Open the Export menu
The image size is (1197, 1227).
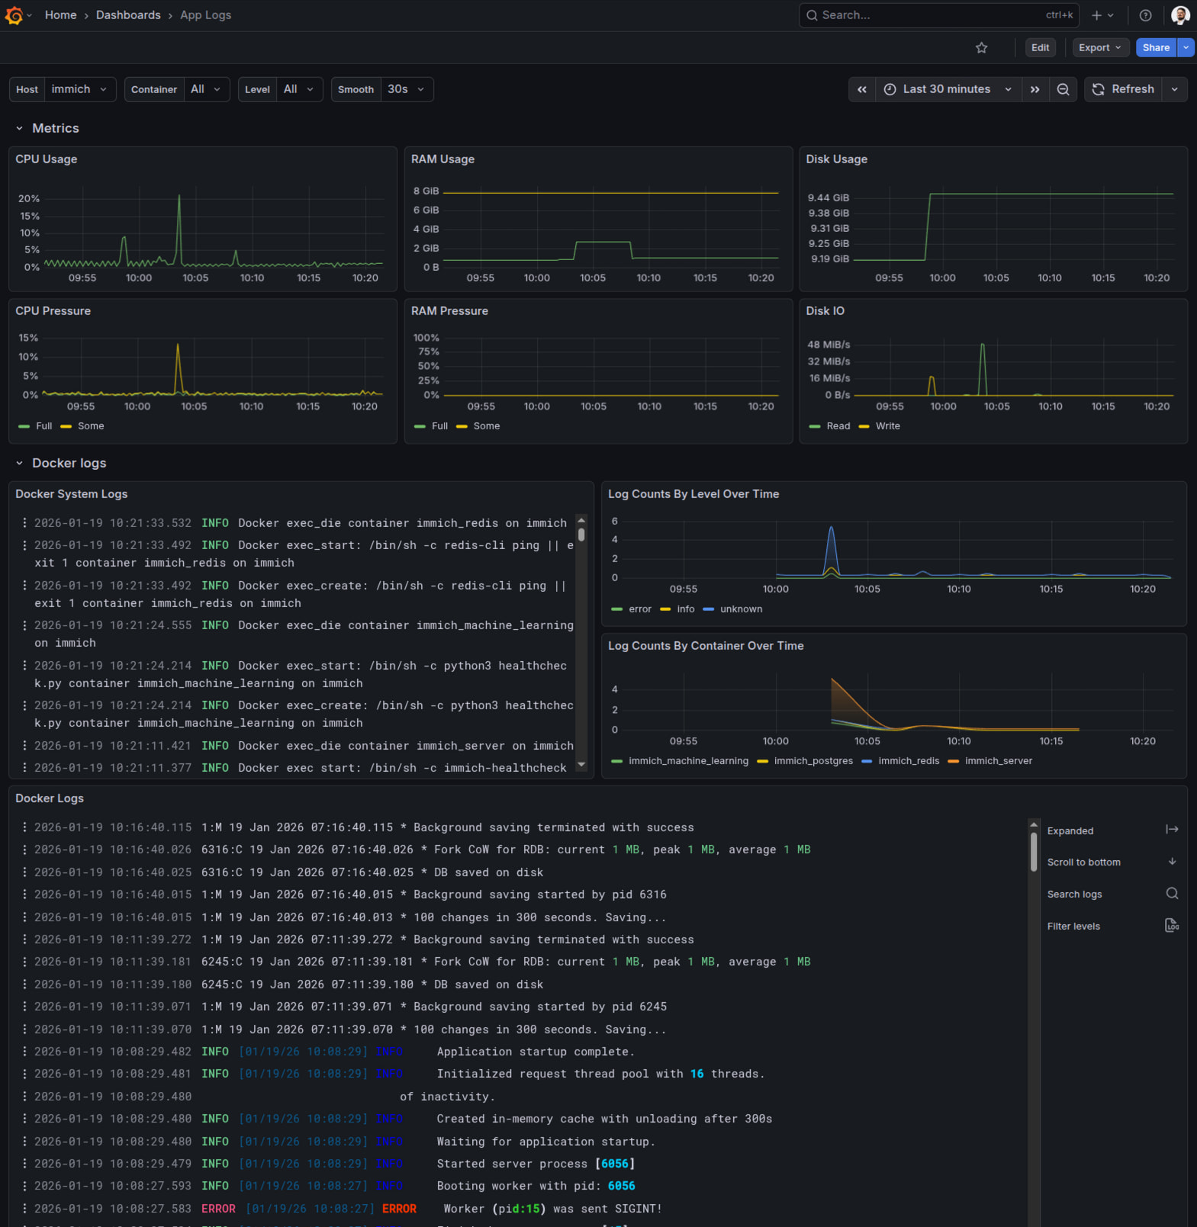point(1099,48)
